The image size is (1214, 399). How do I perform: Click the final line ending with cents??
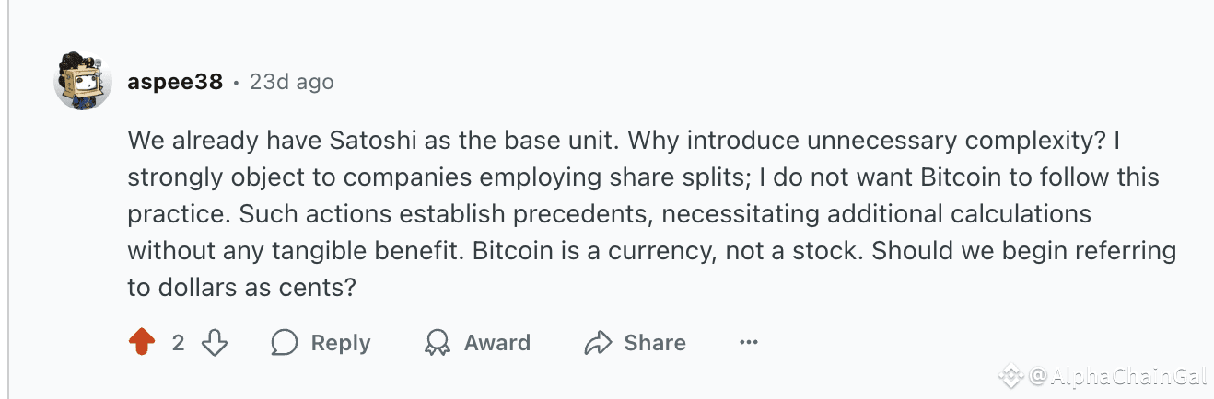pos(241,287)
